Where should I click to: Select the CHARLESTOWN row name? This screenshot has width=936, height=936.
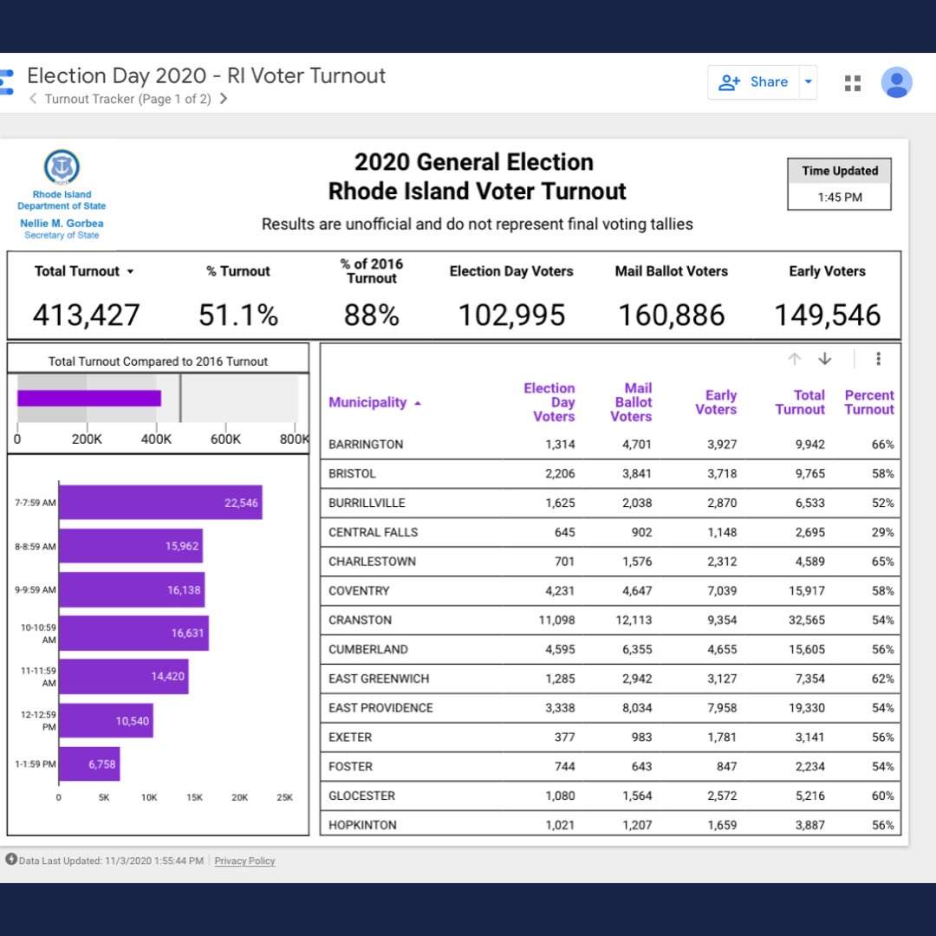372,562
